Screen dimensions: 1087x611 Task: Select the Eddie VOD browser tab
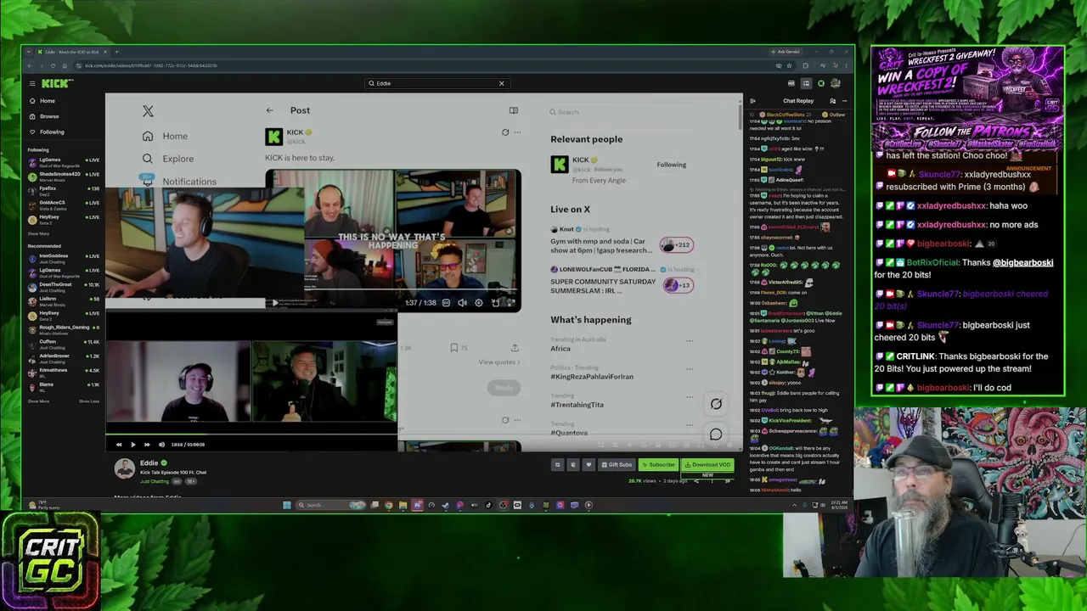(72, 52)
